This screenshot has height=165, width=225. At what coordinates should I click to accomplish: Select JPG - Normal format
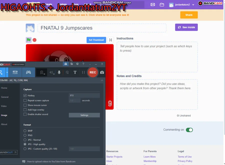point(25,140)
